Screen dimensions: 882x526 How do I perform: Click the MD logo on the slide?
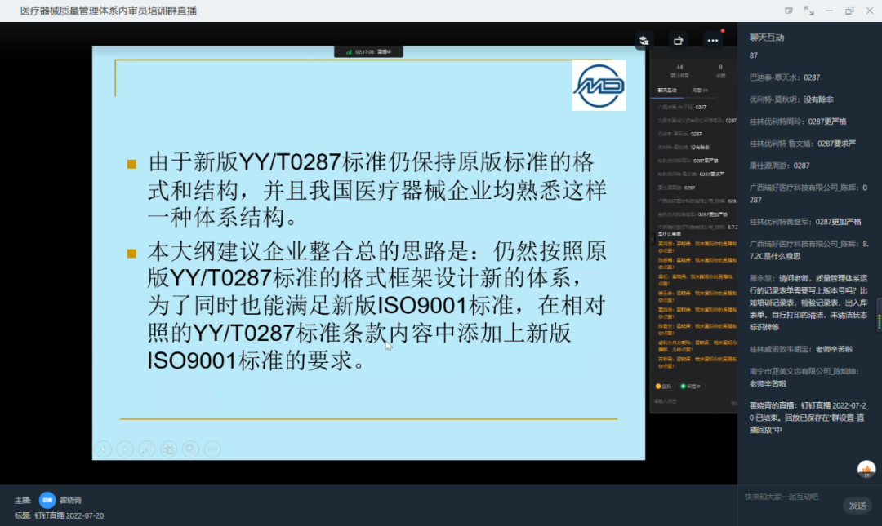click(599, 86)
